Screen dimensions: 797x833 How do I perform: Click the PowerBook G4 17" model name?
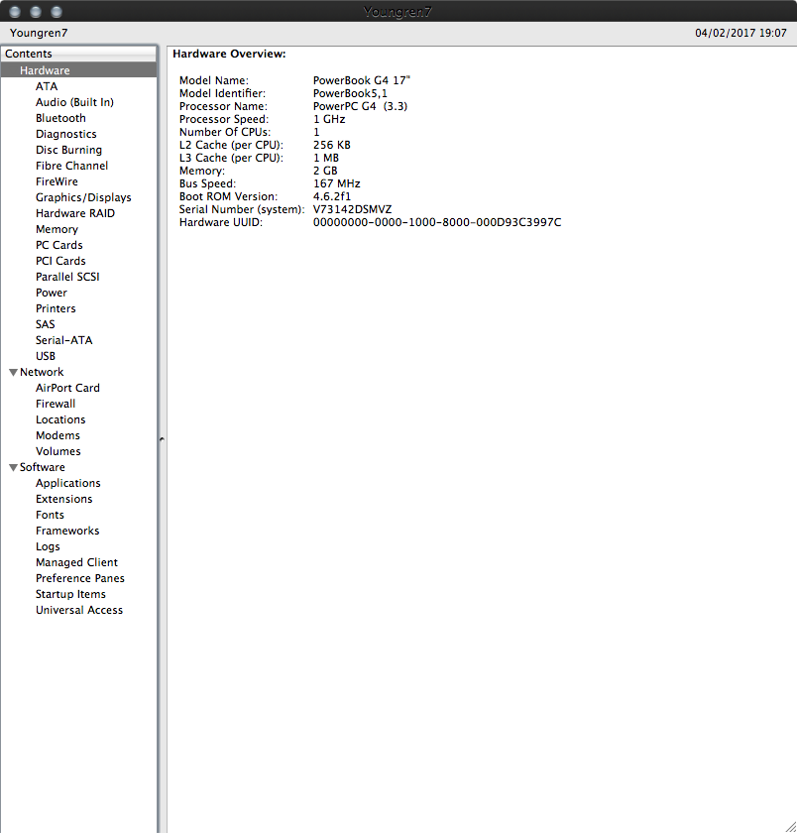click(x=361, y=80)
